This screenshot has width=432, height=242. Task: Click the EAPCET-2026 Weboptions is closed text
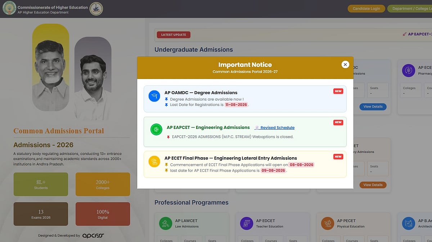tap(233, 137)
